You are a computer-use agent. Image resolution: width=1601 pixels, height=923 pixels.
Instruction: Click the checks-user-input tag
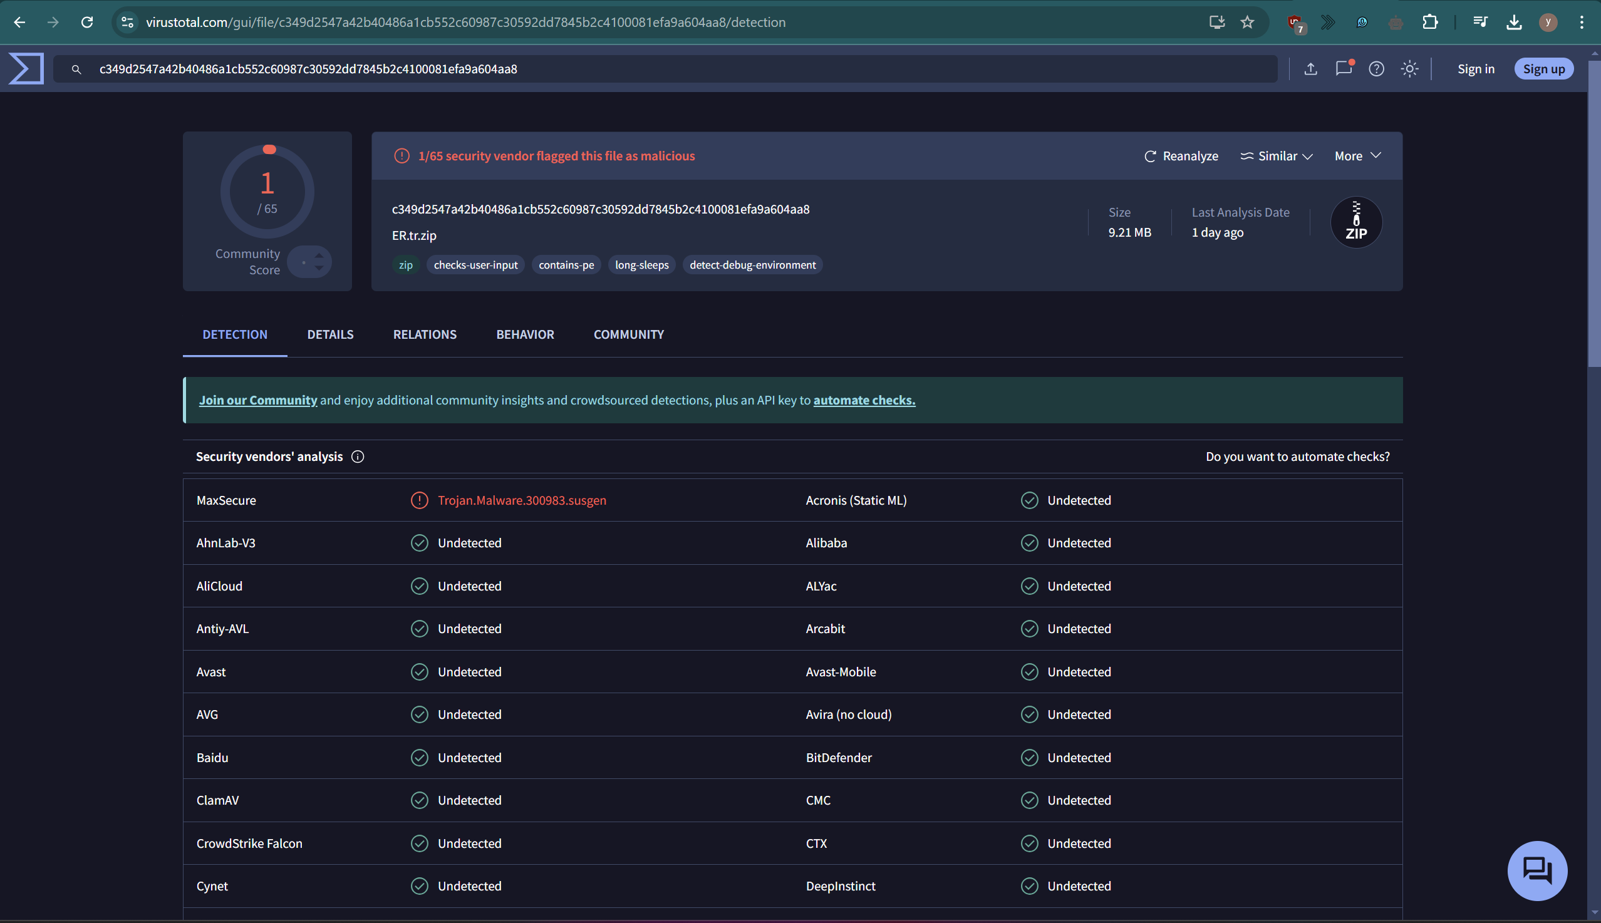pyautogui.click(x=475, y=265)
